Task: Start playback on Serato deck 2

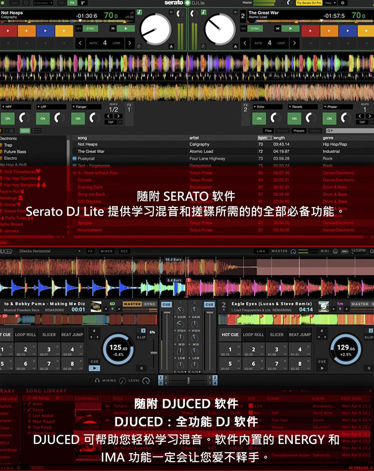Action: (290, 28)
